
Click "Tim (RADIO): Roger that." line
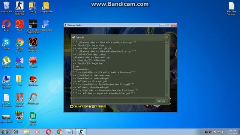pyautogui.click(x=88, y=63)
